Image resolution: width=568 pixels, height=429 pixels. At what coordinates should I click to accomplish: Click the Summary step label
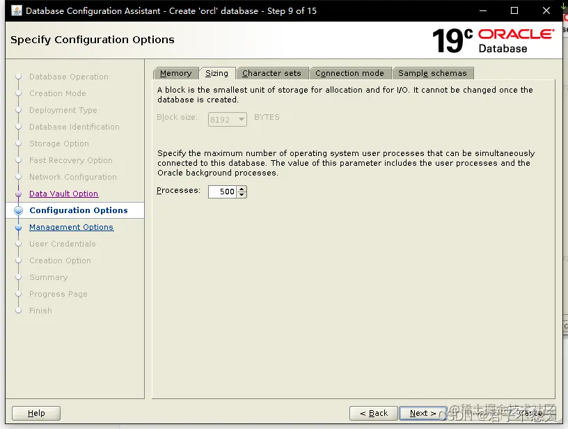point(49,277)
